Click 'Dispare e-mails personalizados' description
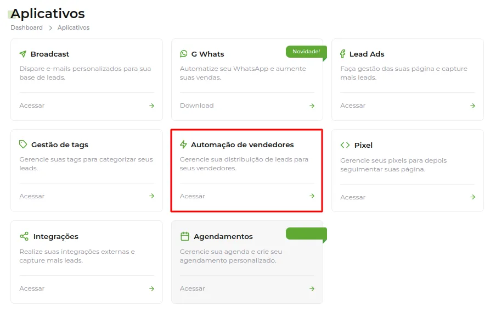Screen dimensions: 496x317 click(85, 73)
